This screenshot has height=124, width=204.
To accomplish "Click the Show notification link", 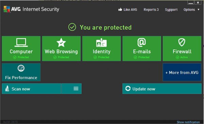I will (x=188, y=122).
